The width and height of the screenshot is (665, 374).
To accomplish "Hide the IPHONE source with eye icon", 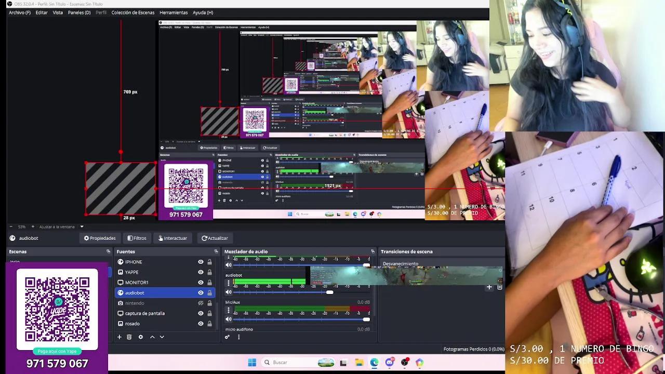I will [201, 262].
